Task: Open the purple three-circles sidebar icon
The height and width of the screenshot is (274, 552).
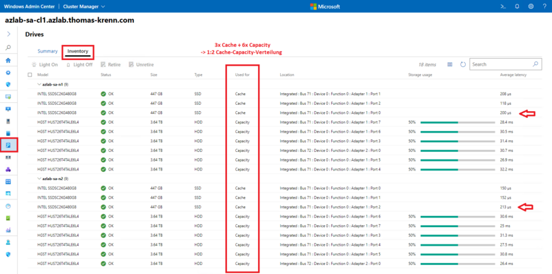Action: [8, 169]
